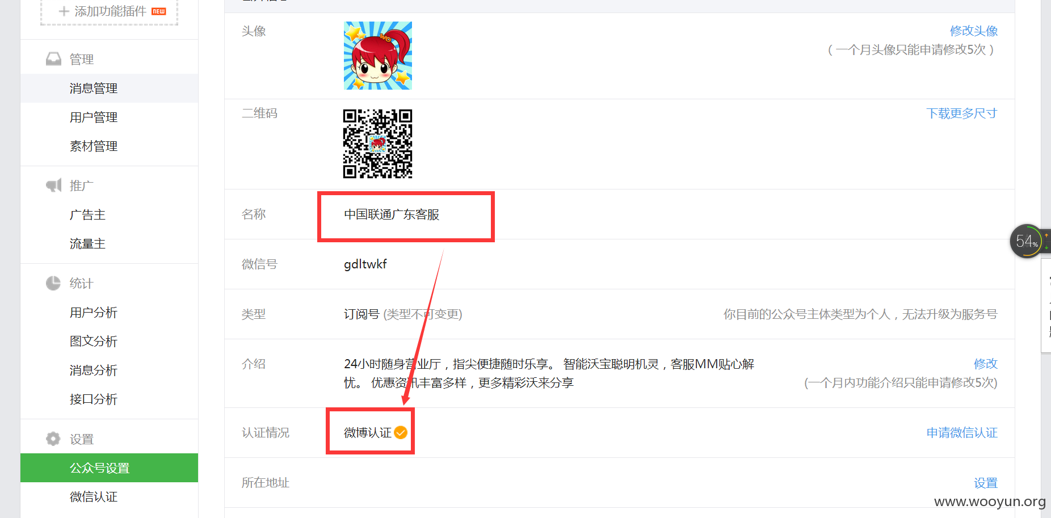
Task: Click the WeChat ID gdltwkf
Action: pos(365,264)
